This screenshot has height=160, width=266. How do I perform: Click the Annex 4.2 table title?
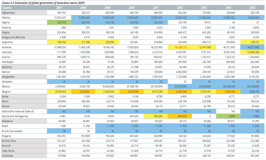[43, 3]
